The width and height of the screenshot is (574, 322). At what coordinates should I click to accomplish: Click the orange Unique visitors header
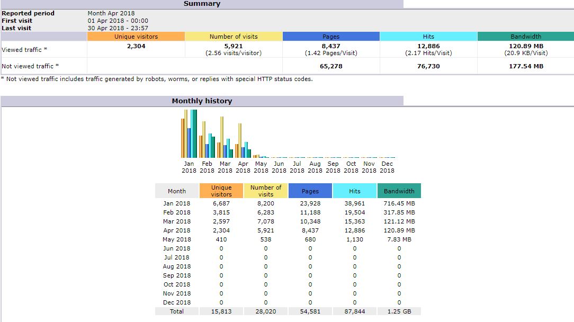[136, 36]
